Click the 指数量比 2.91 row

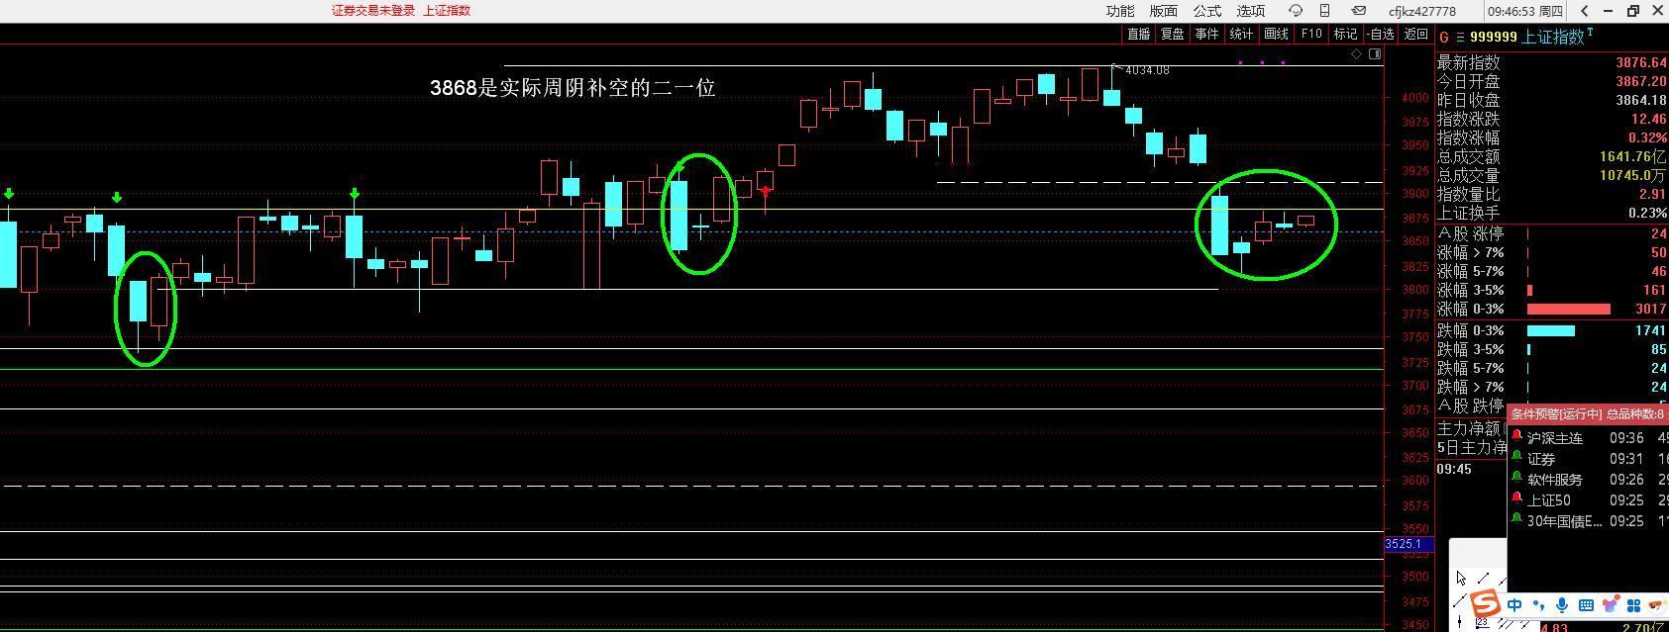[x=1552, y=194]
